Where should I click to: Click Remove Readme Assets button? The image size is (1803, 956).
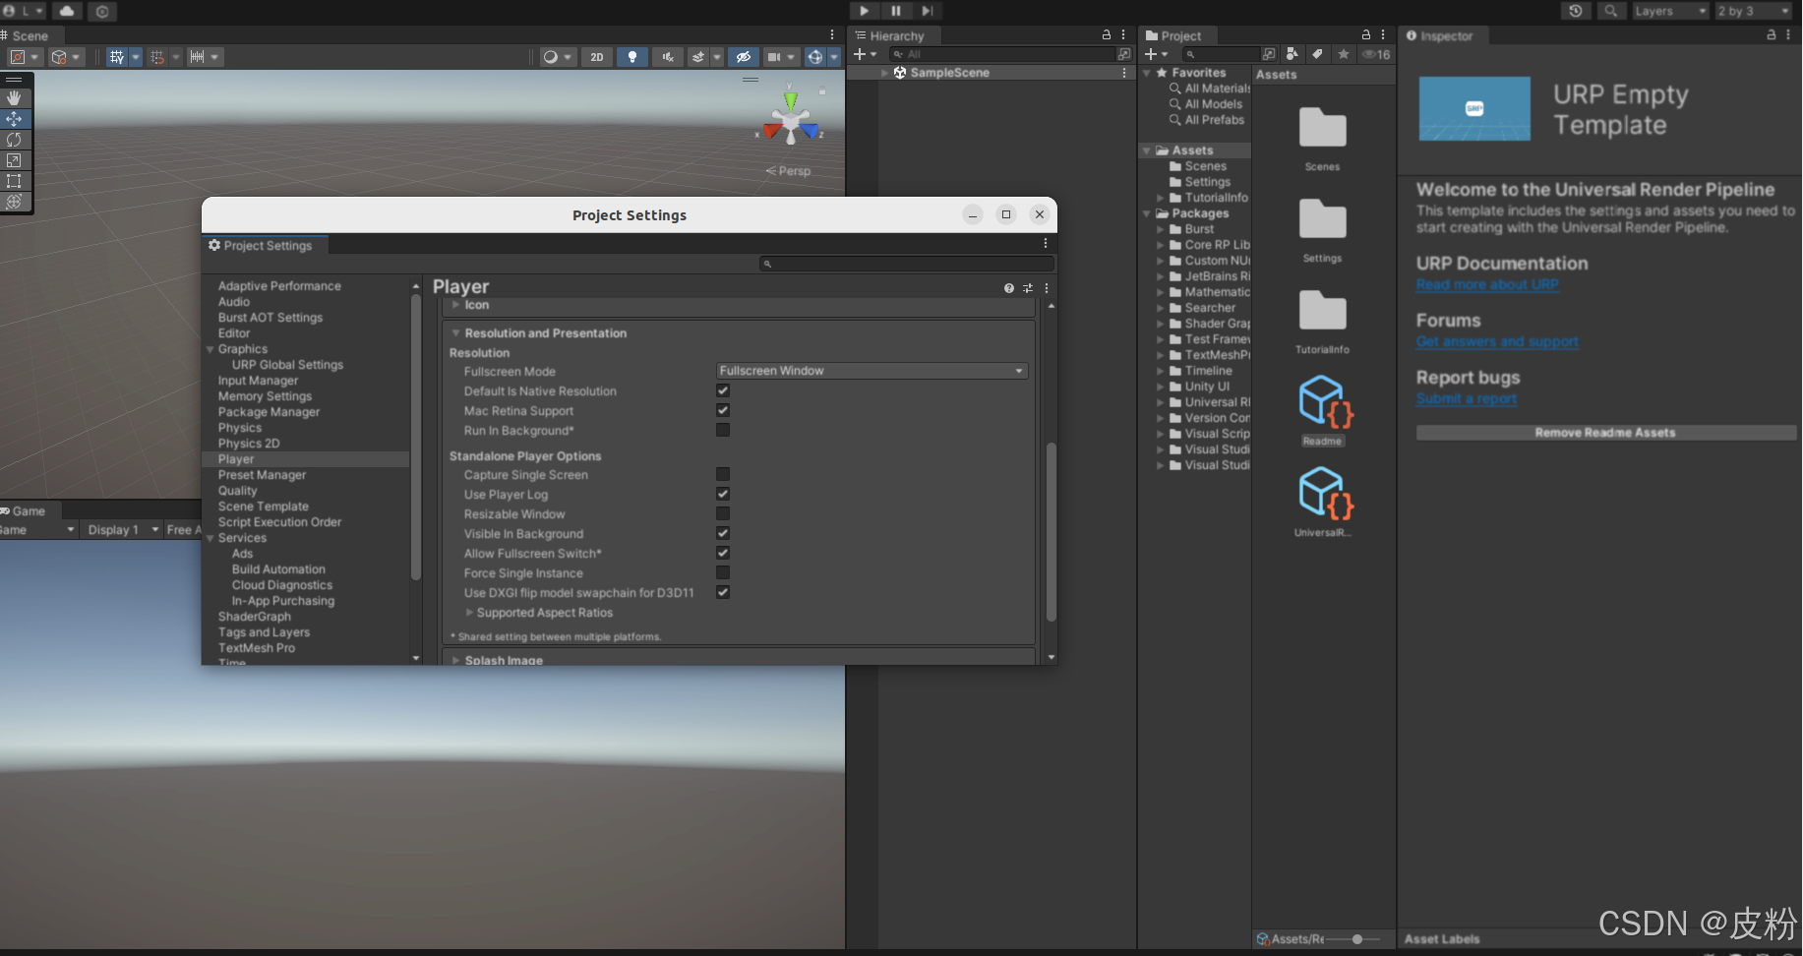tap(1605, 433)
